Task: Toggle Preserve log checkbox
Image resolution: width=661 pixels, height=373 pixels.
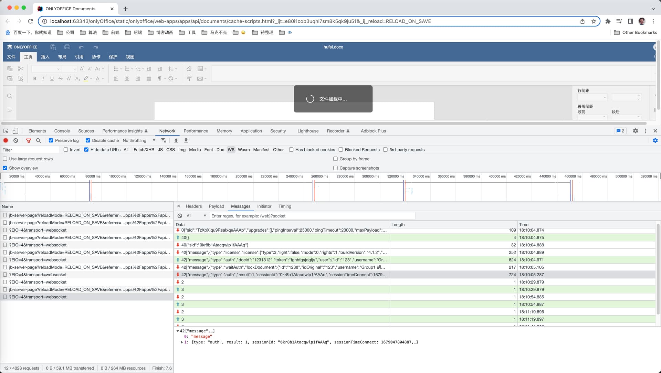Action: coord(51,140)
